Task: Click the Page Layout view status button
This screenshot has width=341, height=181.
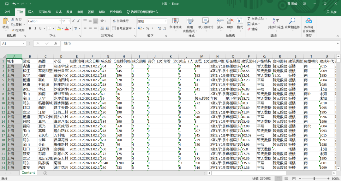Action: [x=286, y=178]
